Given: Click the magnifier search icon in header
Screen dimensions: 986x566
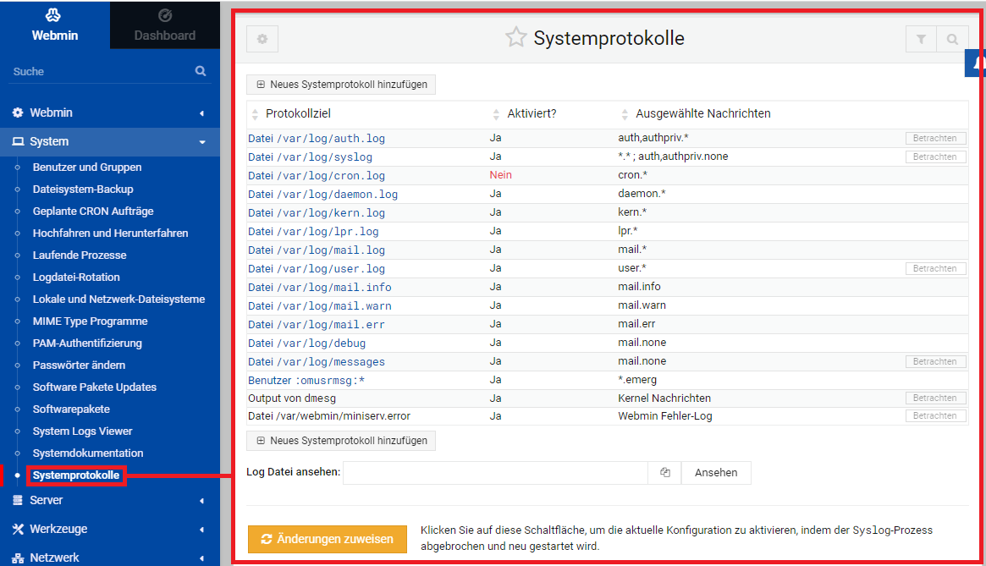Looking at the screenshot, I should 952,39.
